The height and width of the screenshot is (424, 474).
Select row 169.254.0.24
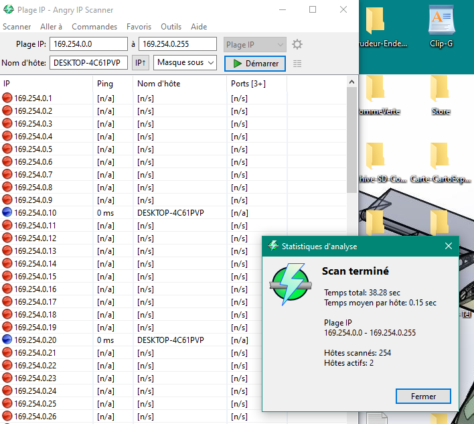131,391
